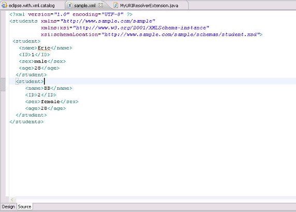The image size is (296, 212).
Task: Click the name element containing Eric
Action: click(x=46, y=48)
